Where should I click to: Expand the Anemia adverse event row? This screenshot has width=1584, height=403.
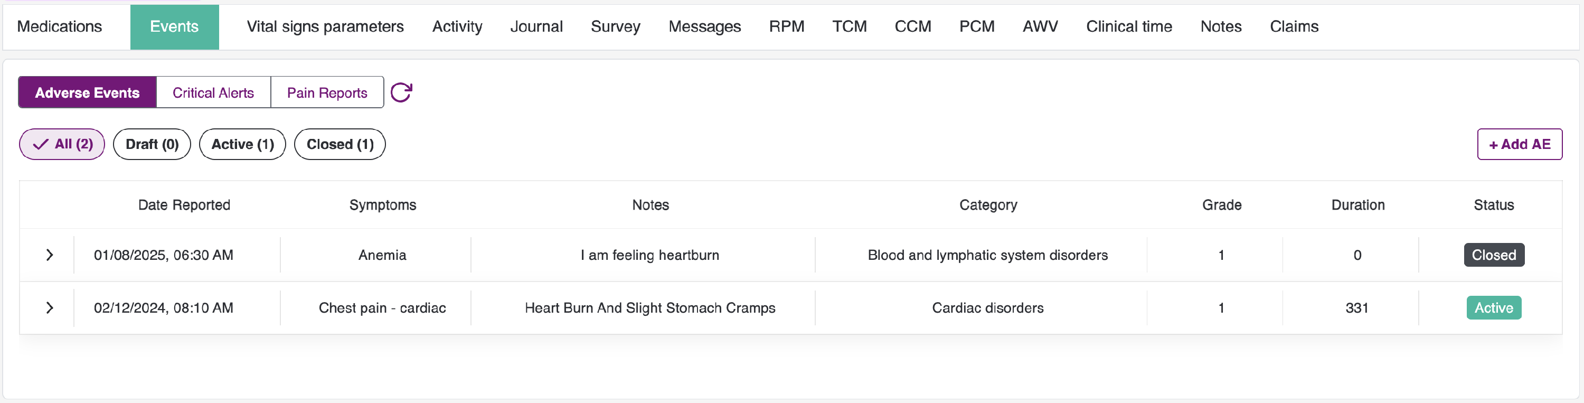coord(50,255)
